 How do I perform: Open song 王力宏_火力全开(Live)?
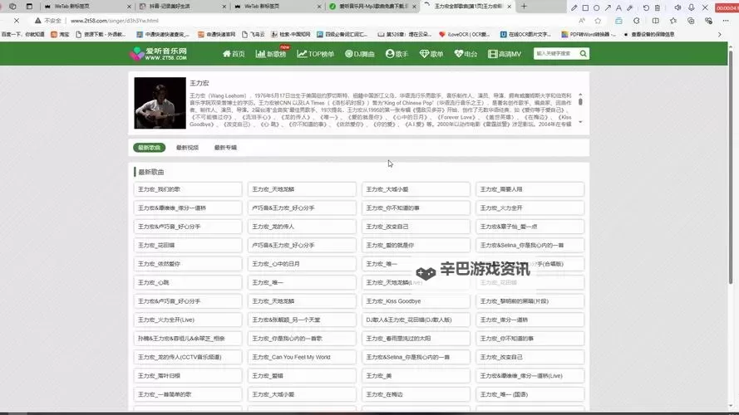pyautogui.click(x=188, y=320)
